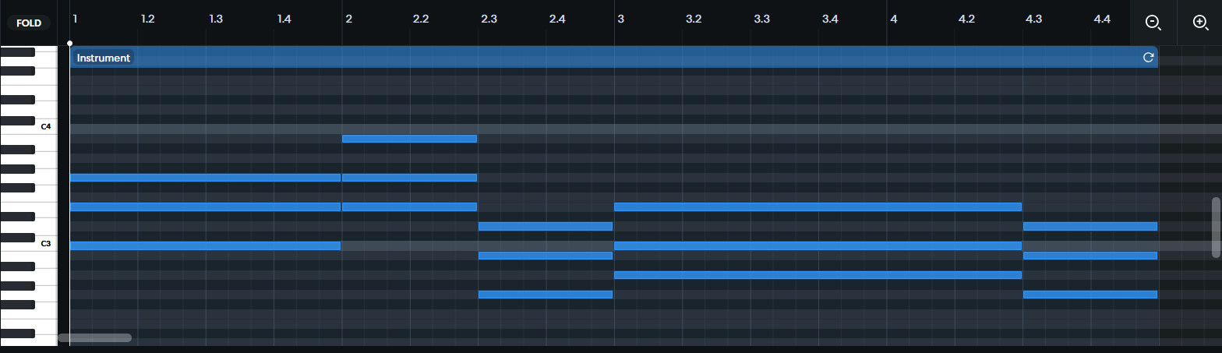Click the vertical scrollbar thumb
The image size is (1222, 353).
click(1216, 227)
